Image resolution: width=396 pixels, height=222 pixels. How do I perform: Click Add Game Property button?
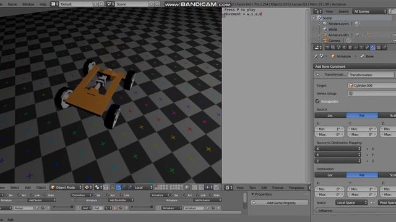pyautogui.click(x=280, y=203)
